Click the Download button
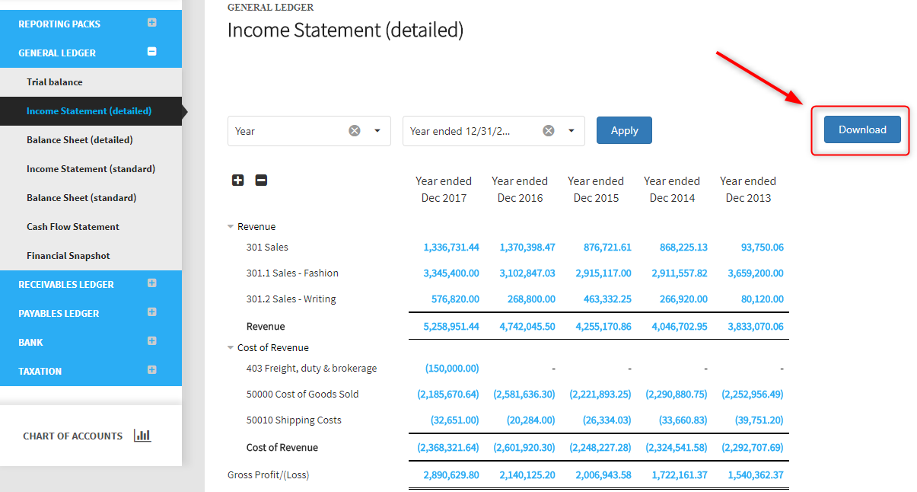The image size is (917, 492). [862, 129]
